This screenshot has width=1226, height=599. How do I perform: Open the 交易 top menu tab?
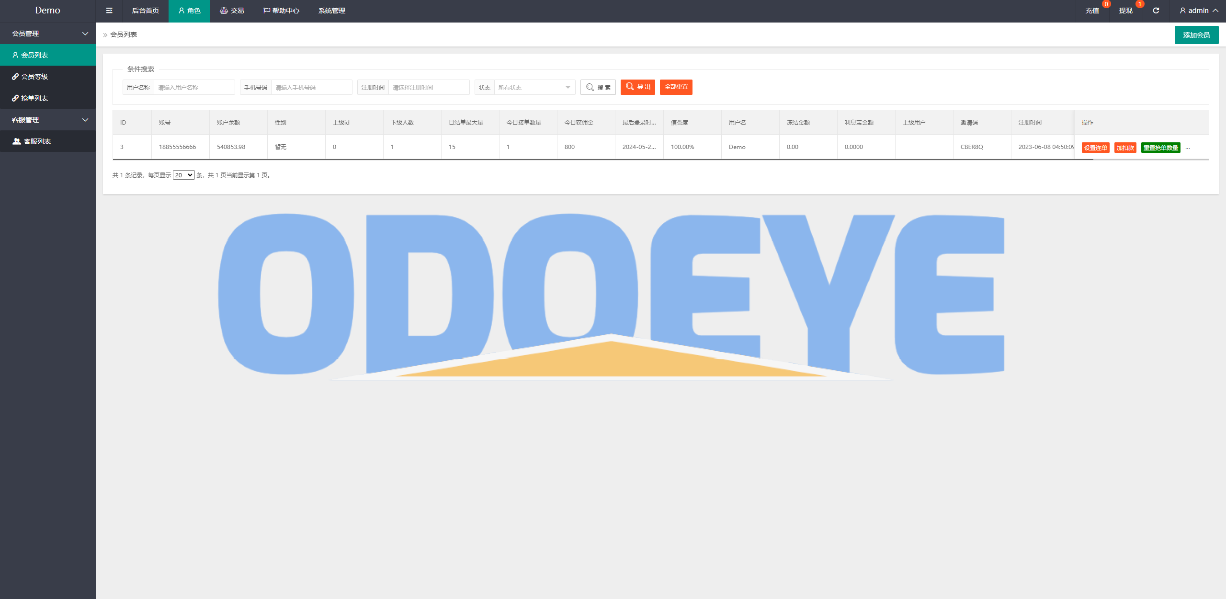click(232, 11)
